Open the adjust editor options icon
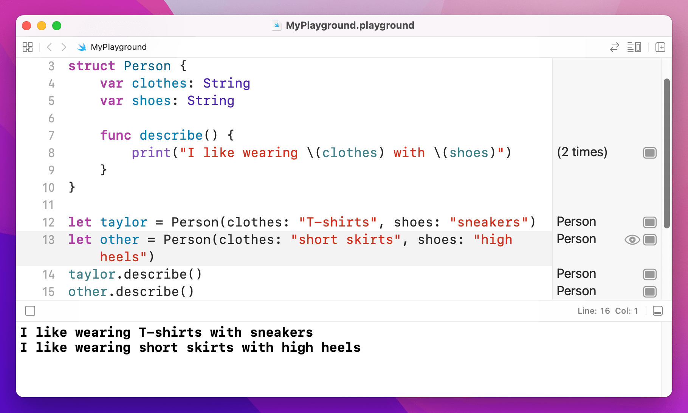688x413 pixels. pyautogui.click(x=634, y=47)
